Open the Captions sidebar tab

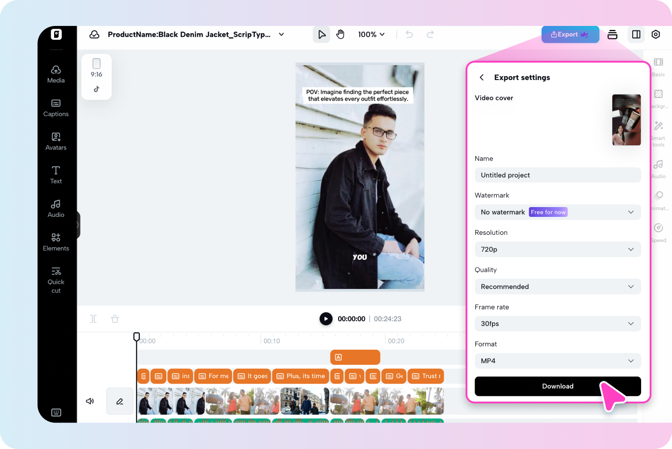pyautogui.click(x=56, y=108)
